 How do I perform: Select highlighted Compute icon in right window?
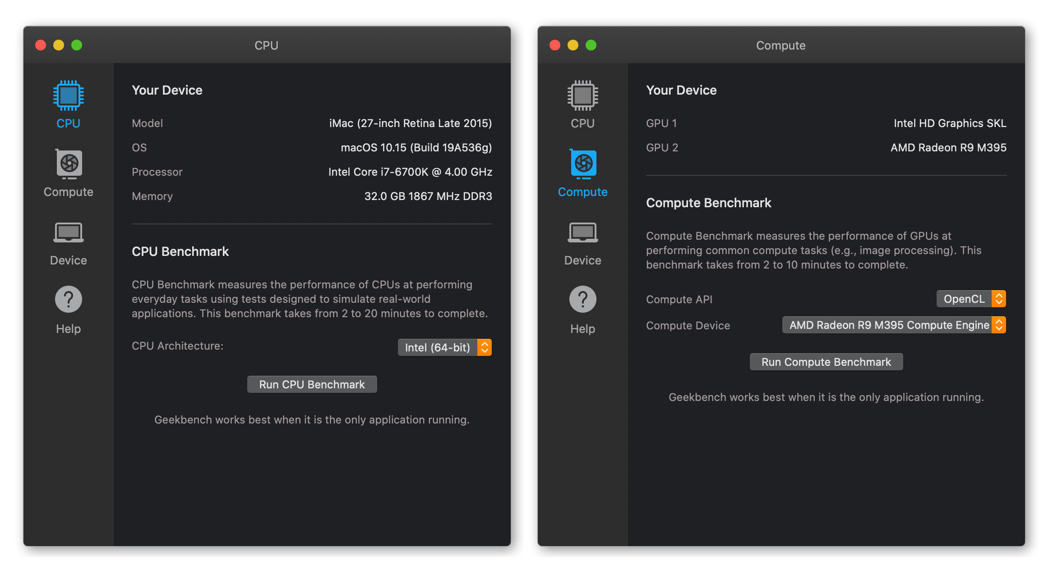(583, 164)
